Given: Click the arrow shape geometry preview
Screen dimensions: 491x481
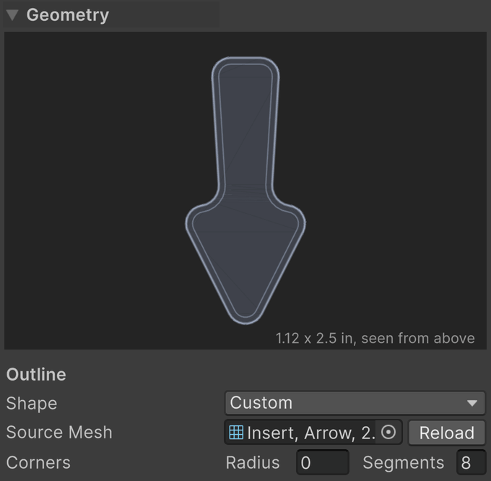Looking at the screenshot, I should [245, 191].
